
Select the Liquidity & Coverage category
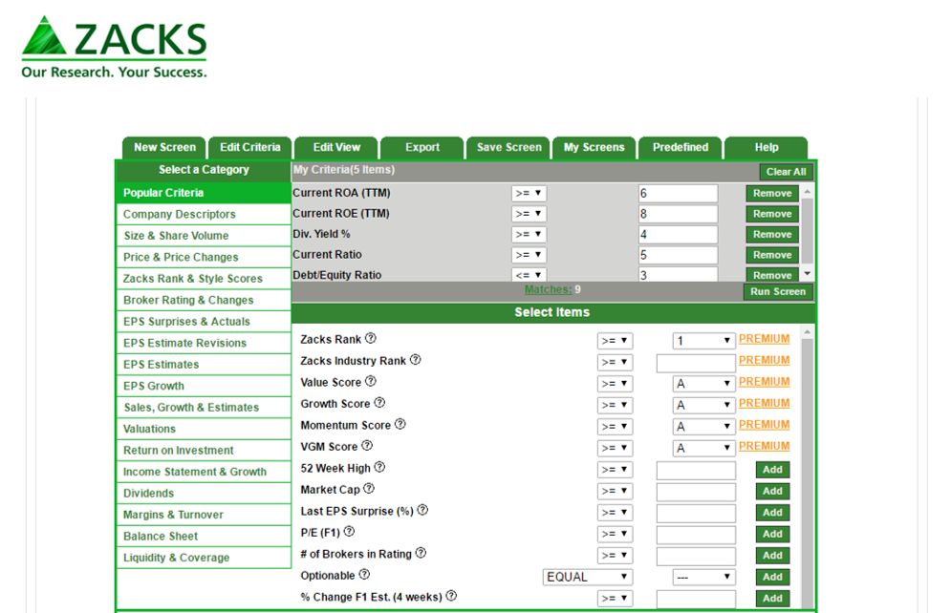(x=204, y=558)
